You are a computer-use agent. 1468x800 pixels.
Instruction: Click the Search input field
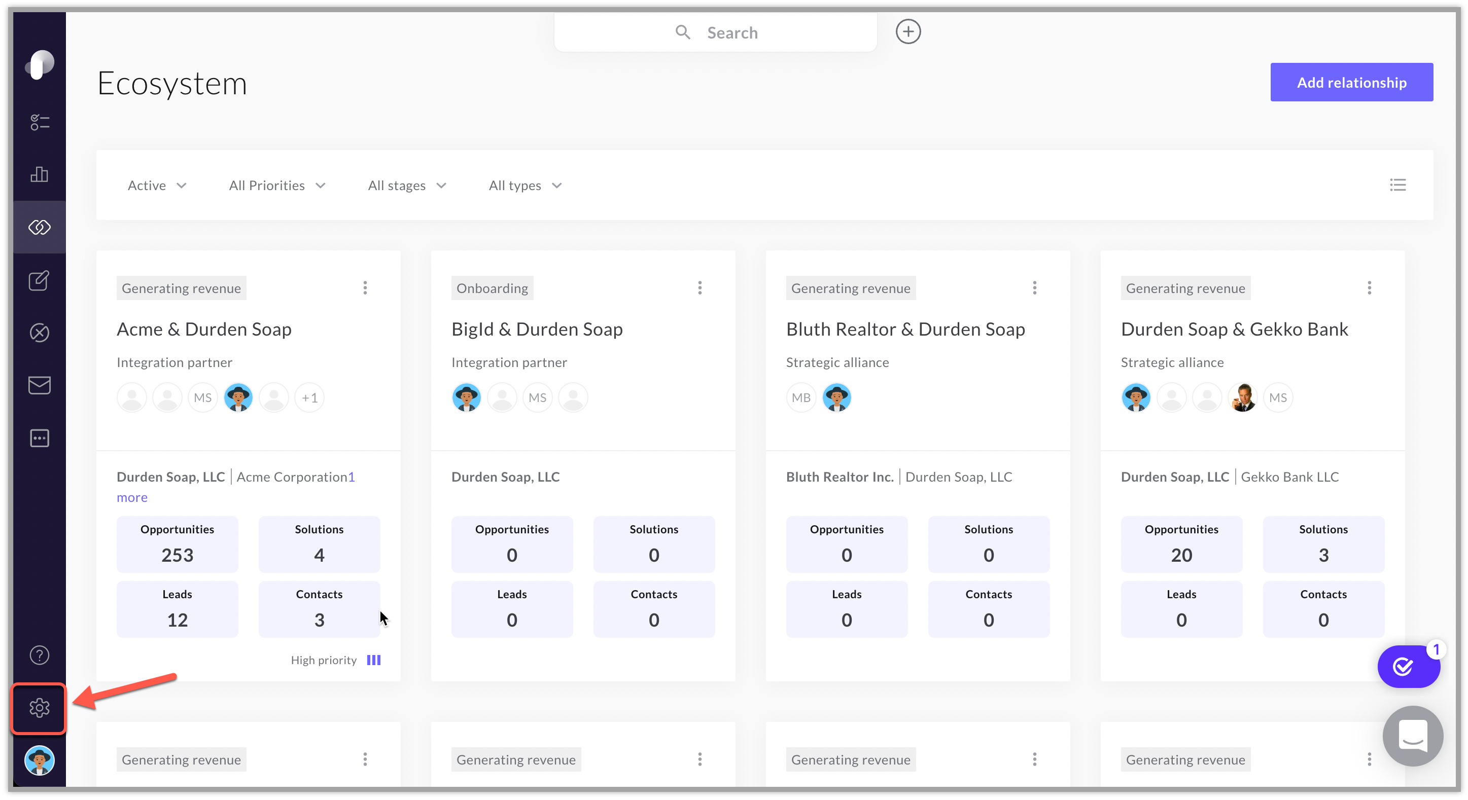[x=715, y=32]
